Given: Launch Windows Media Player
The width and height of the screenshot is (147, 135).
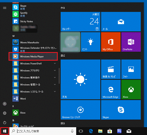Looking at the screenshot, I should coord(33,56).
